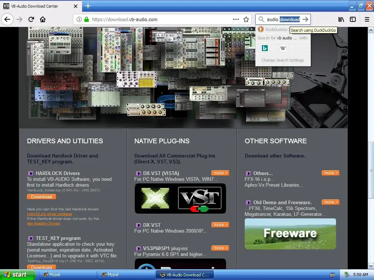
Task: Open the home page via house icon
Action: 43,19
